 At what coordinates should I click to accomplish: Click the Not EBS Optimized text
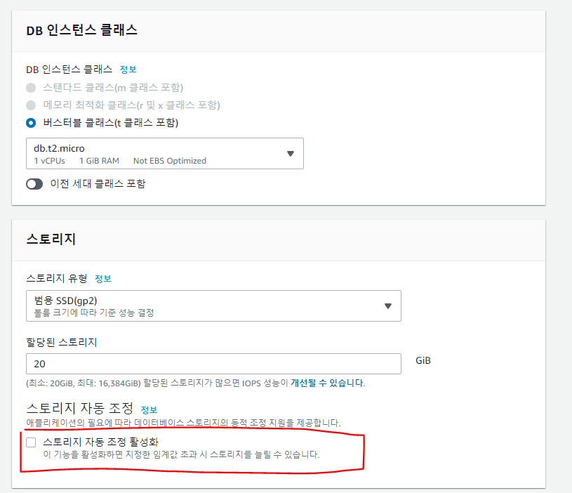170,161
